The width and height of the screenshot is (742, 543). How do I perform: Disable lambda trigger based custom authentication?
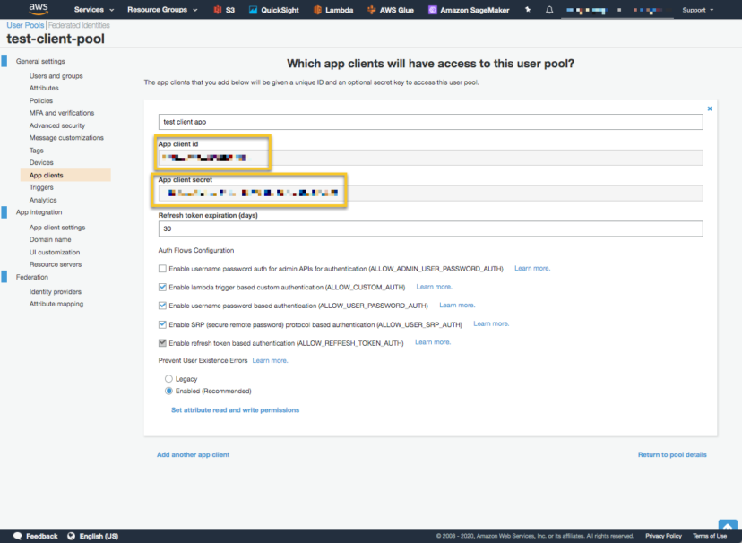coord(162,287)
